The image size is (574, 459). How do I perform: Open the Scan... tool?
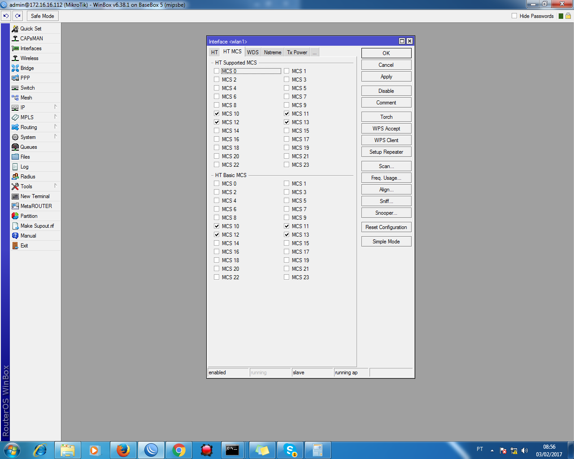(x=386, y=166)
